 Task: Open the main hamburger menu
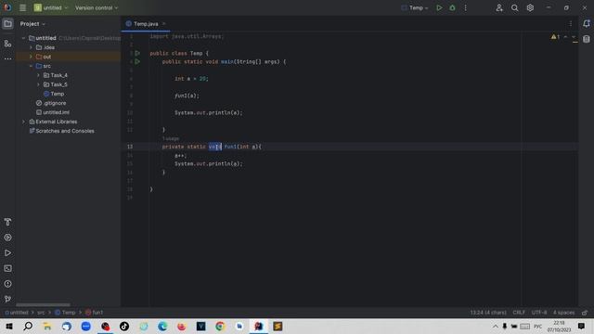pyautogui.click(x=22, y=7)
